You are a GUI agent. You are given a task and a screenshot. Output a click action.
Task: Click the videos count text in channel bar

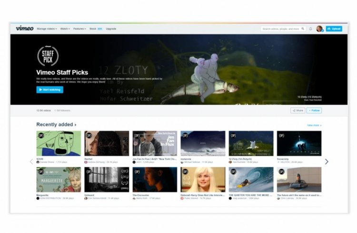pos(43,111)
